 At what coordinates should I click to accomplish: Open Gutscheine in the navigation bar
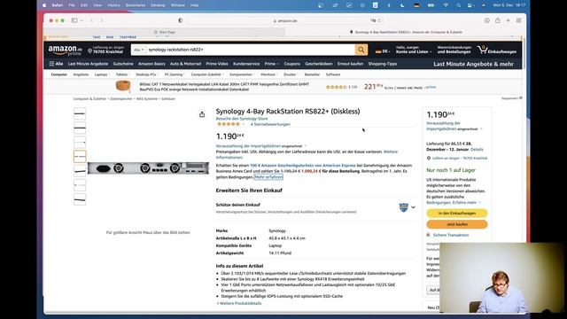pyautogui.click(x=123, y=64)
